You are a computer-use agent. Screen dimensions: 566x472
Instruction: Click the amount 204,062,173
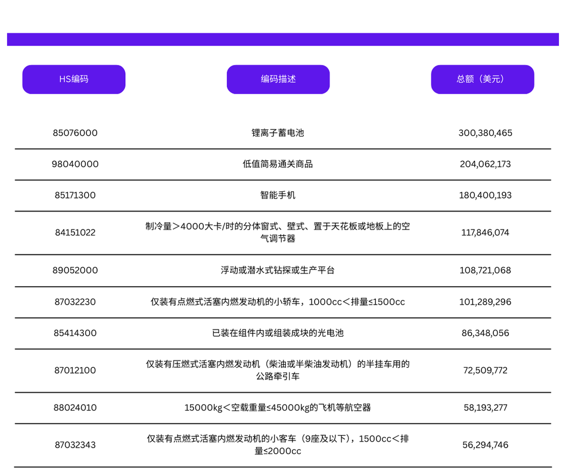pos(486,164)
